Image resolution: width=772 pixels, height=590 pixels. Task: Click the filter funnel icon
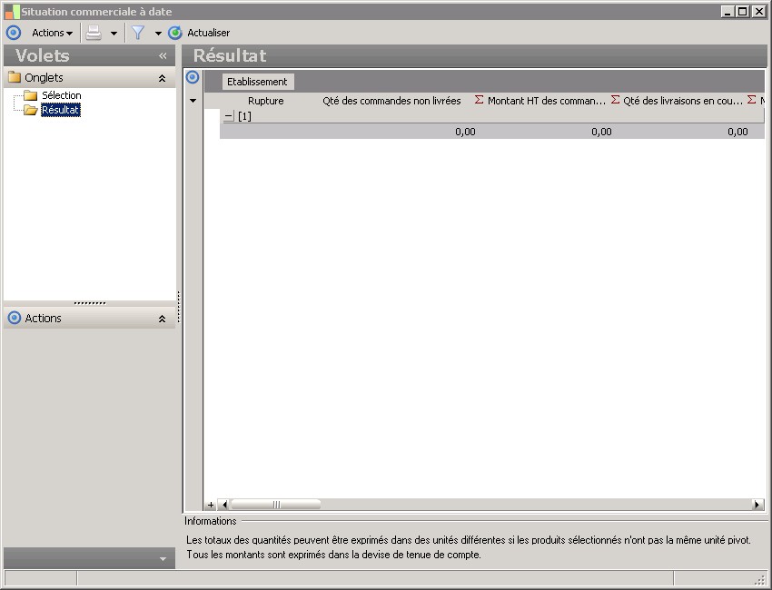tap(138, 33)
